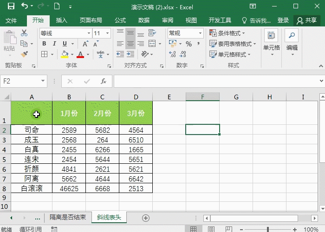Toggle italic formatting

pyautogui.click(x=54, y=44)
